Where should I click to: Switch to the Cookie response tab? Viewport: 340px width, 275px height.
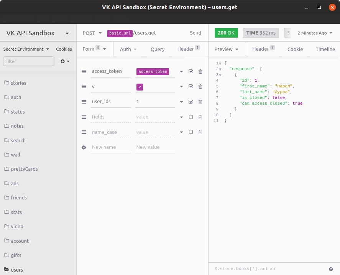click(x=295, y=49)
